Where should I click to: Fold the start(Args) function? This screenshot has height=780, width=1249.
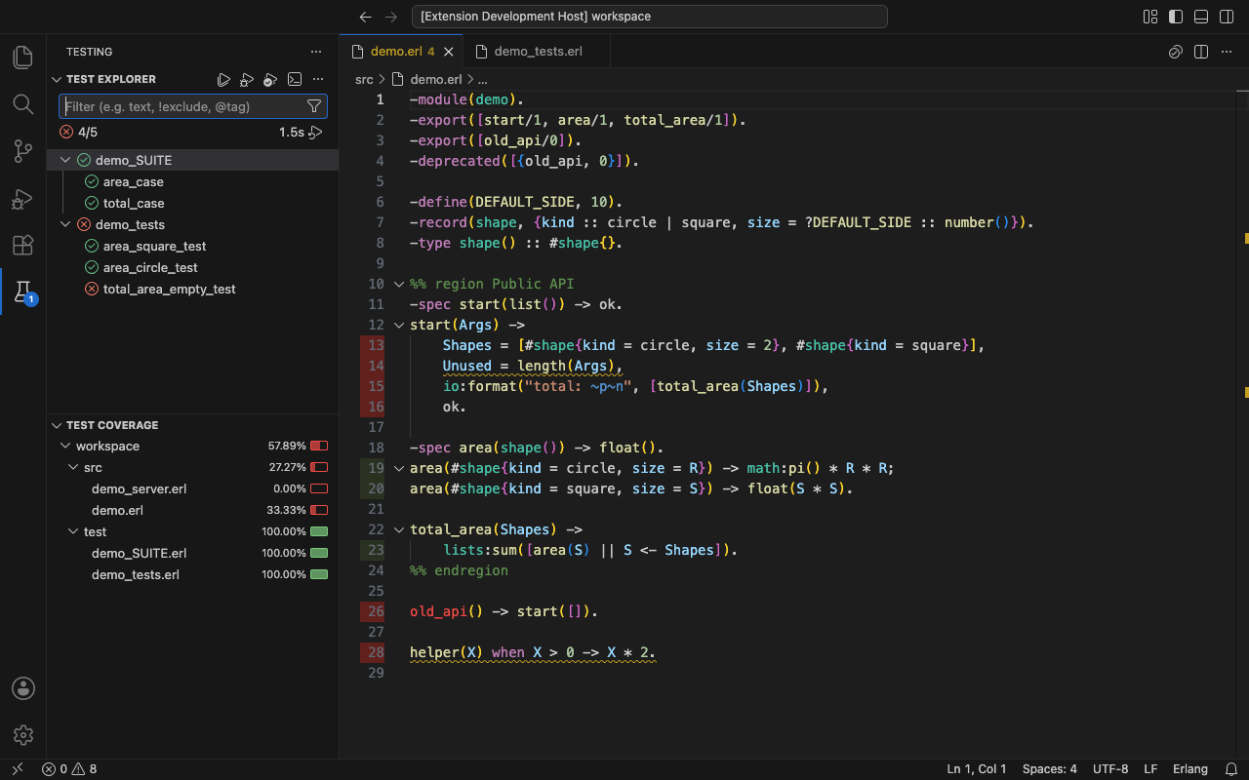click(398, 326)
